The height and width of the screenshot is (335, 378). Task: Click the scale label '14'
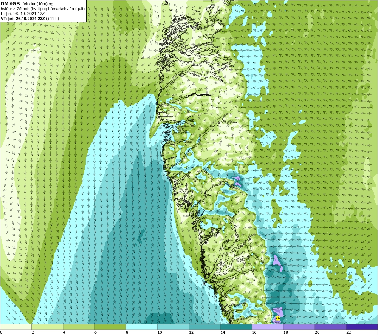pyautogui.click(x=223, y=332)
